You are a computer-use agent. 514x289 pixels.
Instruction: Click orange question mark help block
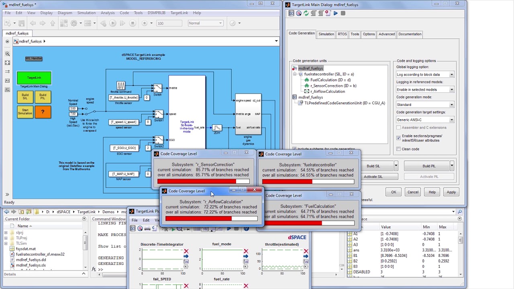pyautogui.click(x=43, y=112)
